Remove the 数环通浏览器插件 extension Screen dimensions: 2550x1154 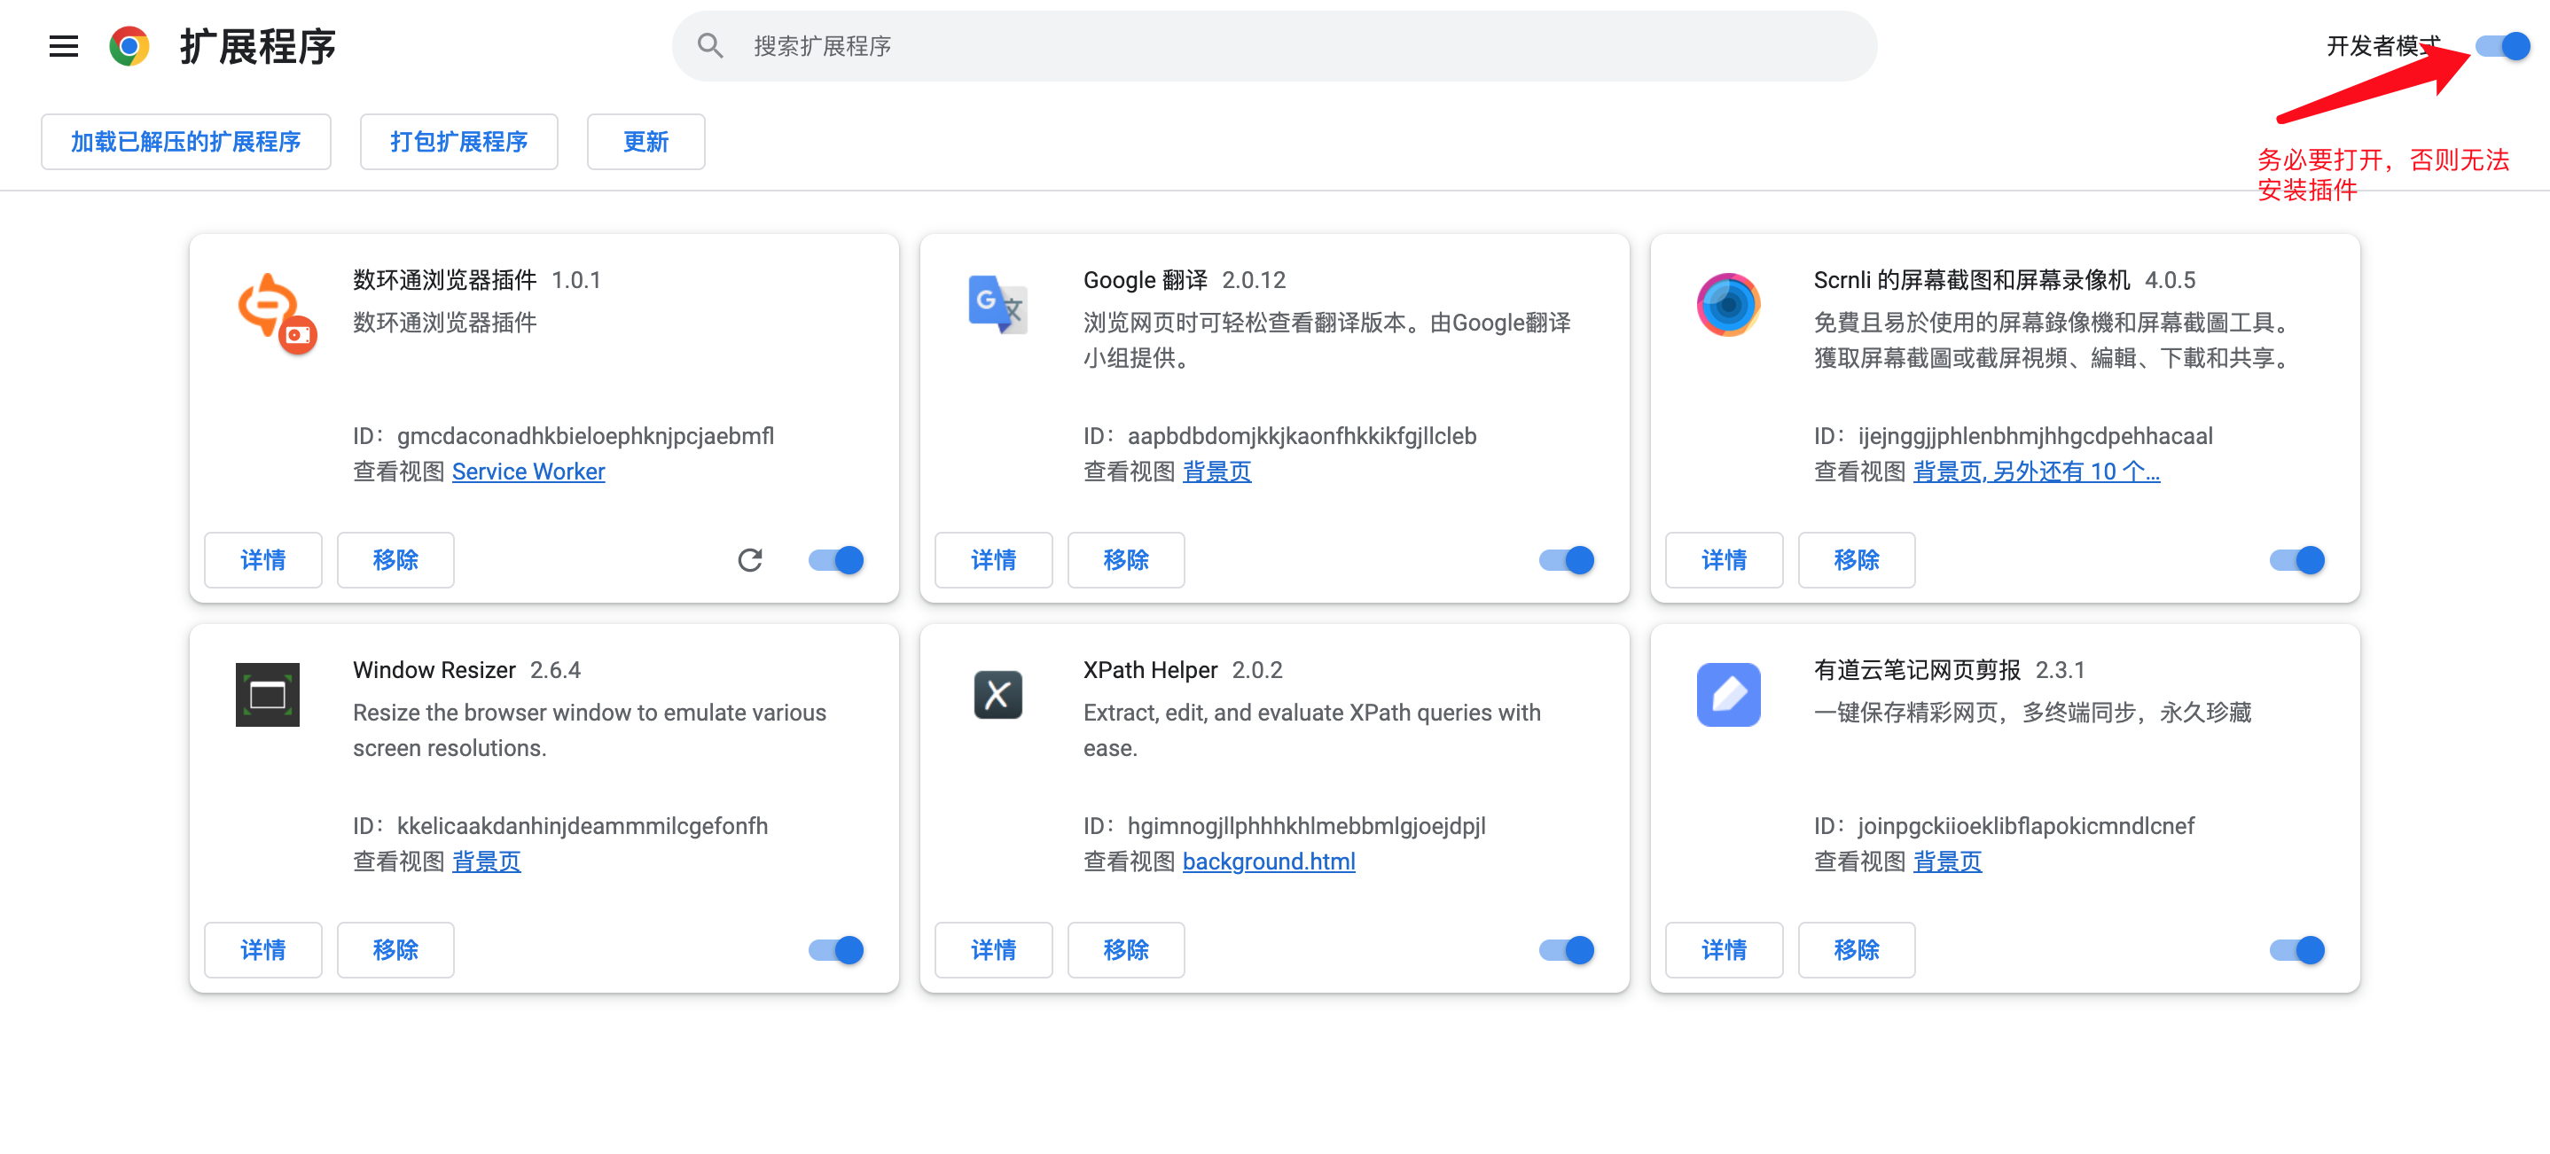point(396,560)
